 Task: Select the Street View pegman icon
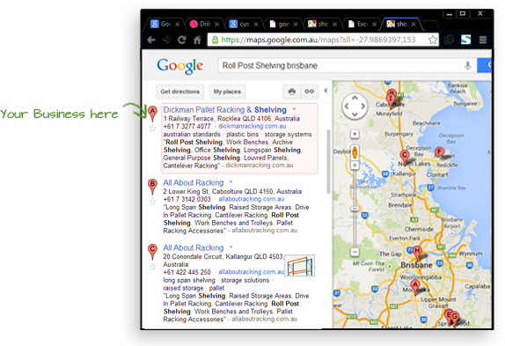click(x=355, y=151)
